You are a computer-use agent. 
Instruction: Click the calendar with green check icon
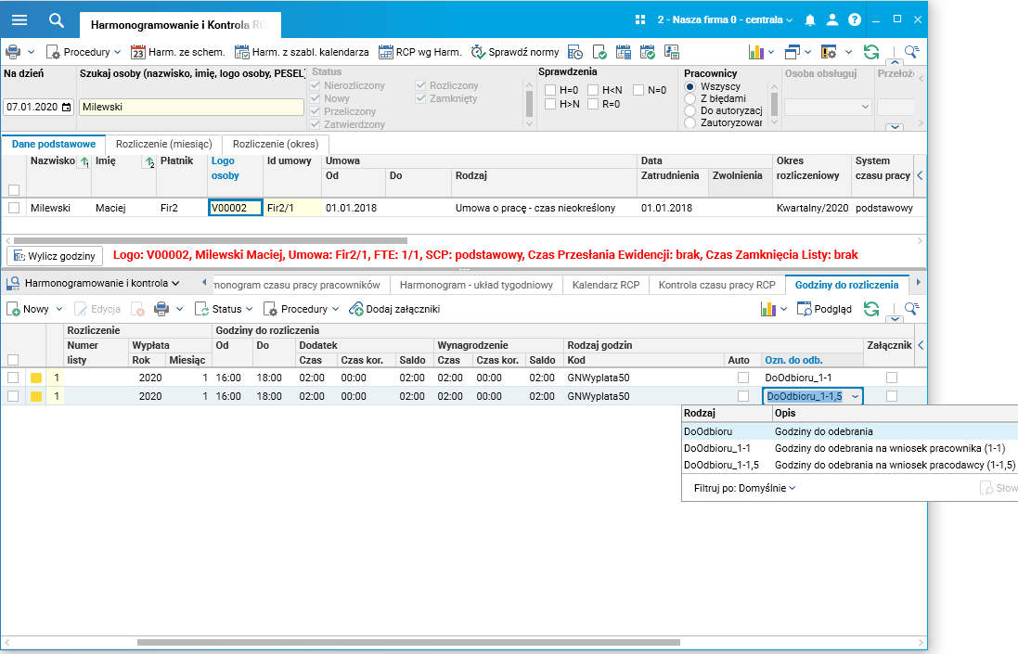[x=648, y=52]
